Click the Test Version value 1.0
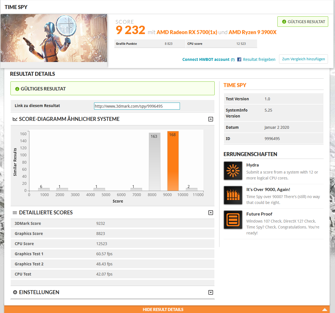Image resolution: width=335 pixels, height=313 pixels. [x=267, y=99]
